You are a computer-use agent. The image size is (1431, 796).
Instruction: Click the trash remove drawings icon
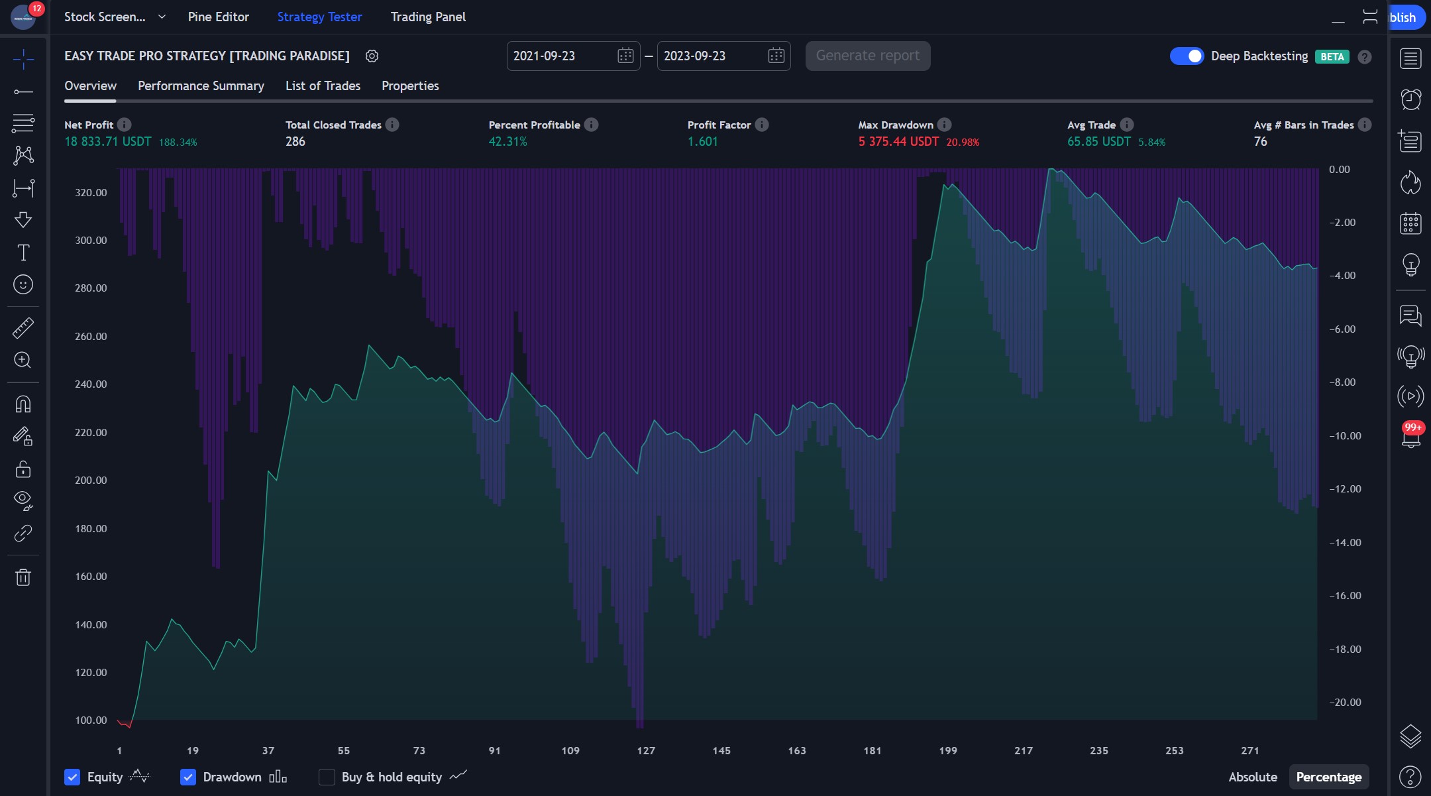tap(23, 577)
